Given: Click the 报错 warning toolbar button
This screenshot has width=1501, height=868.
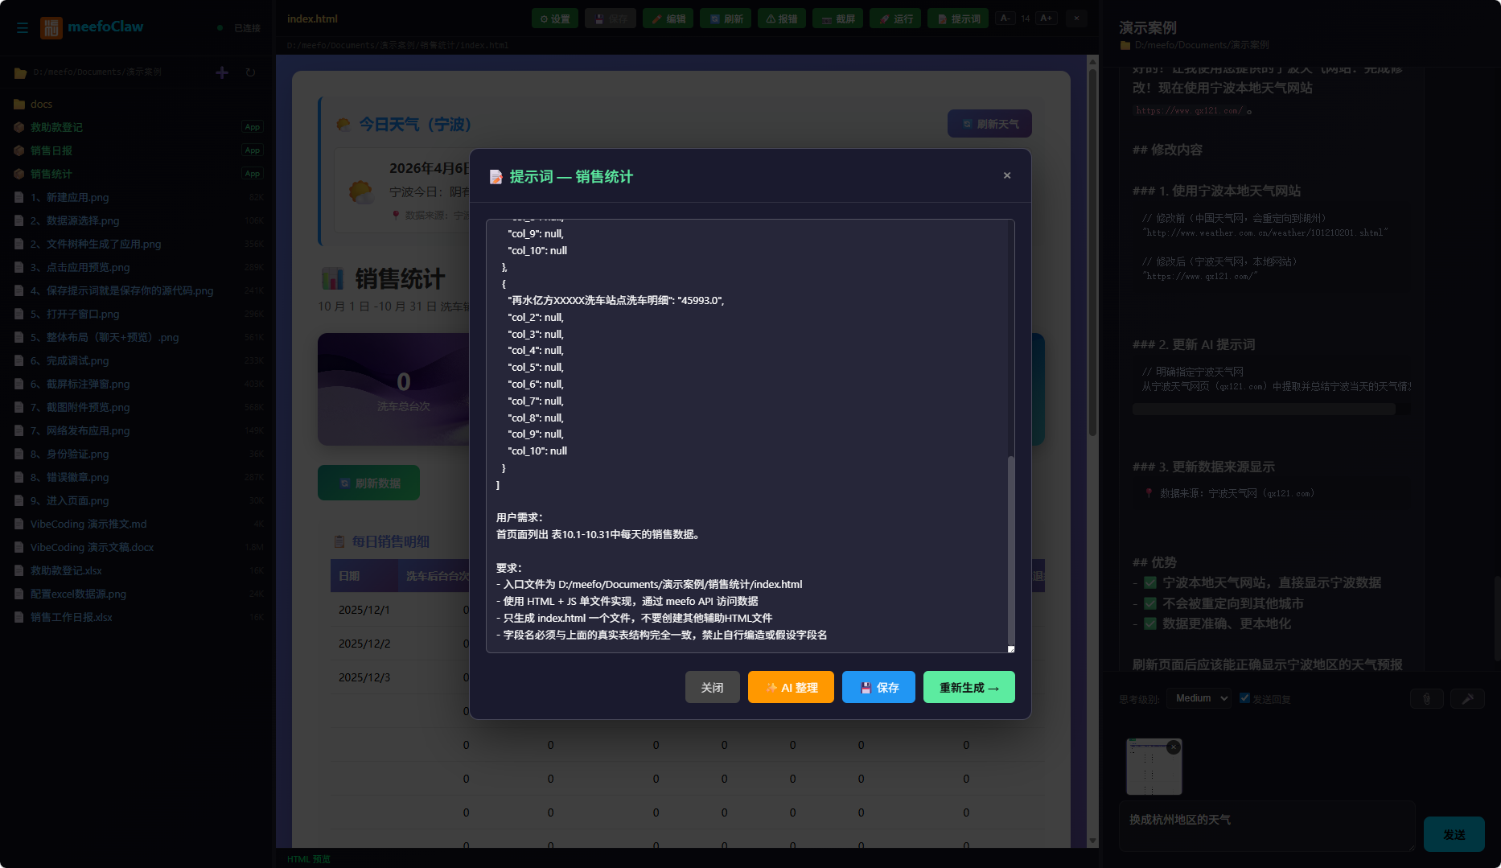Looking at the screenshot, I should (782, 19).
